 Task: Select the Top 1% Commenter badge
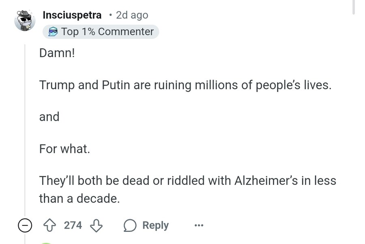pyautogui.click(x=101, y=32)
